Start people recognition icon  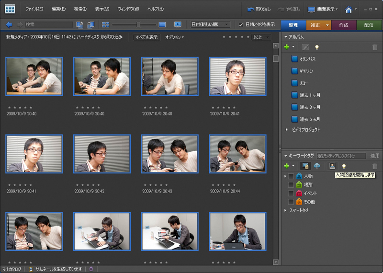pos(332,166)
